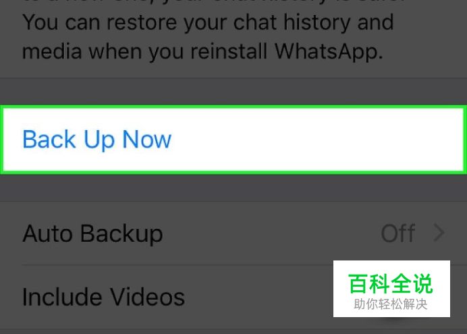
Task: Click the gray gap below Back Up Now row
Action: pos(233,188)
